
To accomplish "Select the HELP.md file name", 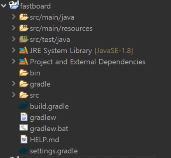I will [x=45, y=140].
